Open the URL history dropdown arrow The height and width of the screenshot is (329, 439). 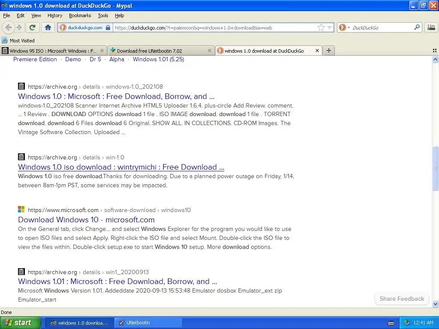330,27
